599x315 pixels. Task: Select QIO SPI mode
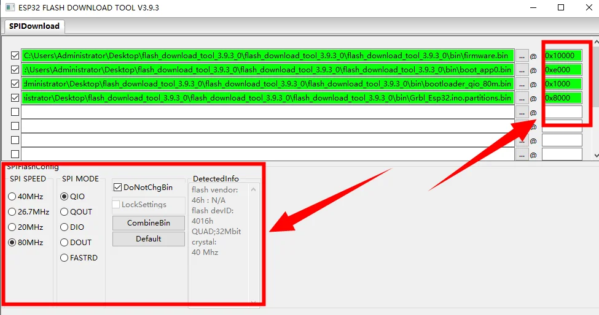(72, 197)
